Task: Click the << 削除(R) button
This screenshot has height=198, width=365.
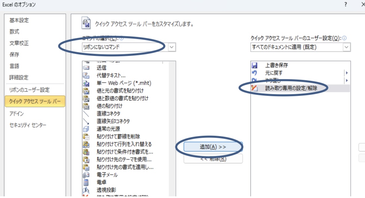Action: [213, 158]
